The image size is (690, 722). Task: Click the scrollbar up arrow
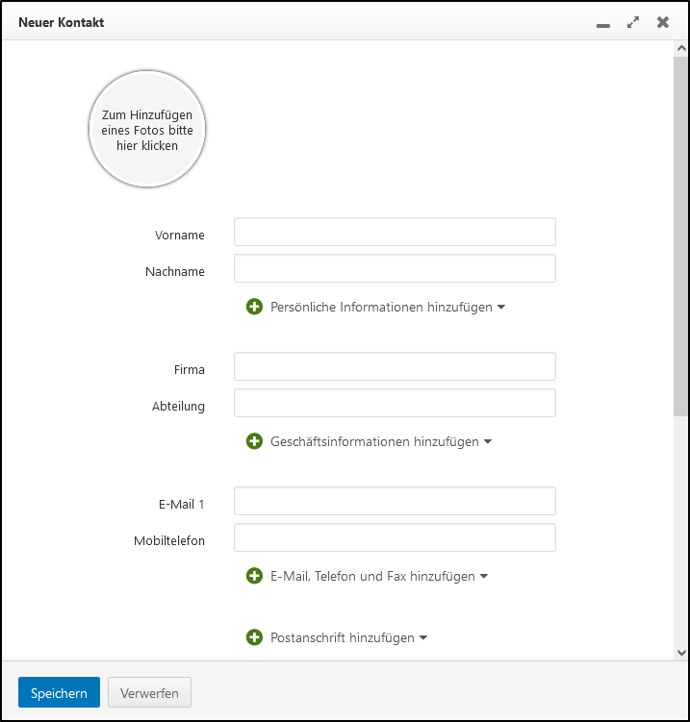coord(681,48)
